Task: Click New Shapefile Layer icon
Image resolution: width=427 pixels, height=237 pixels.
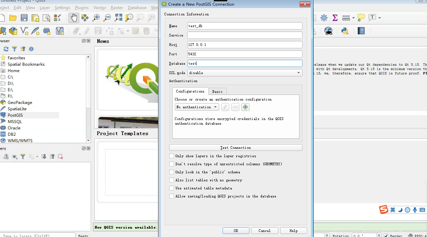Action: point(24,31)
